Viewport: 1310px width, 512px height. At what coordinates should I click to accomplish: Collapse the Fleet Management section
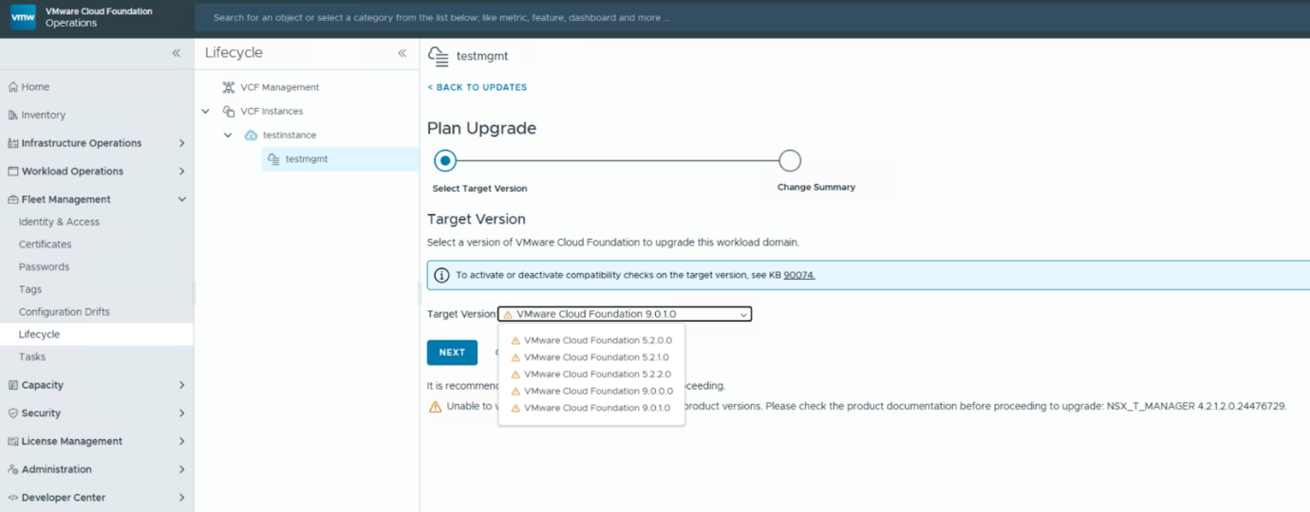(x=181, y=199)
